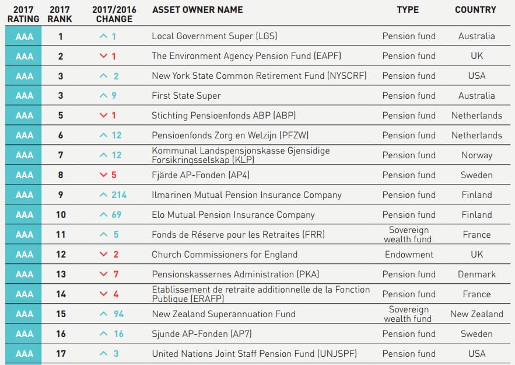This screenshot has height=365, width=515.
Task: Click the Asset Owner Name column header
Action: (x=197, y=10)
